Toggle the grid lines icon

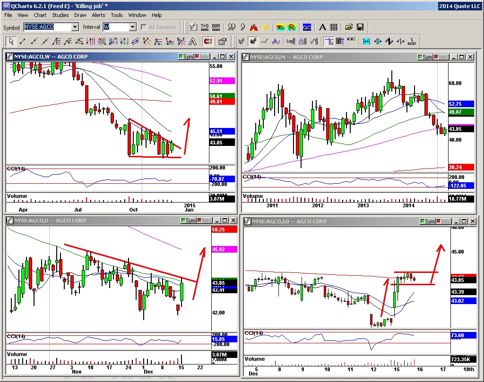tap(334, 27)
